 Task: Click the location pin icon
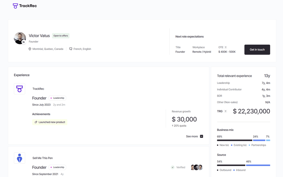30,49
